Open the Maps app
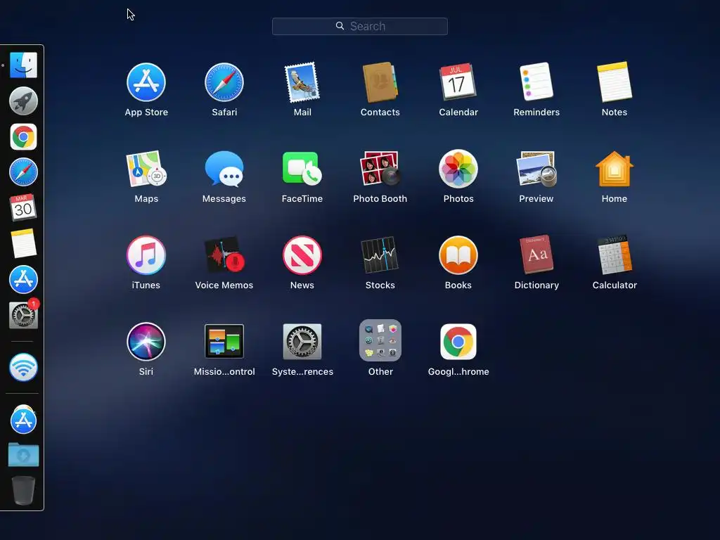 [146, 169]
